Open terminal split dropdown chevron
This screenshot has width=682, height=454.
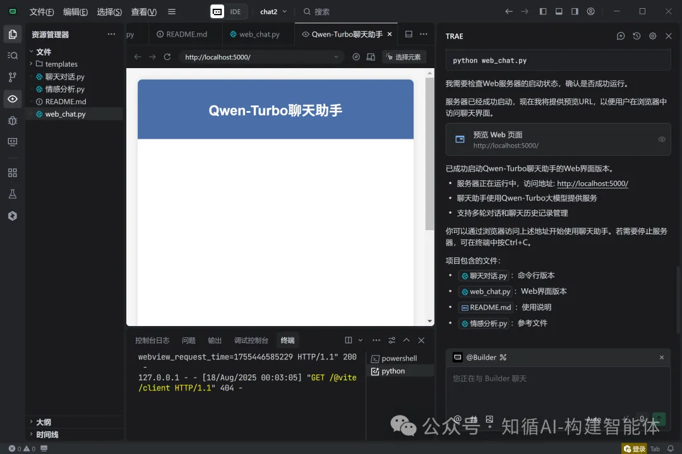360,340
